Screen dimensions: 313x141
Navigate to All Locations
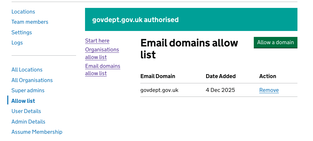(x=27, y=70)
